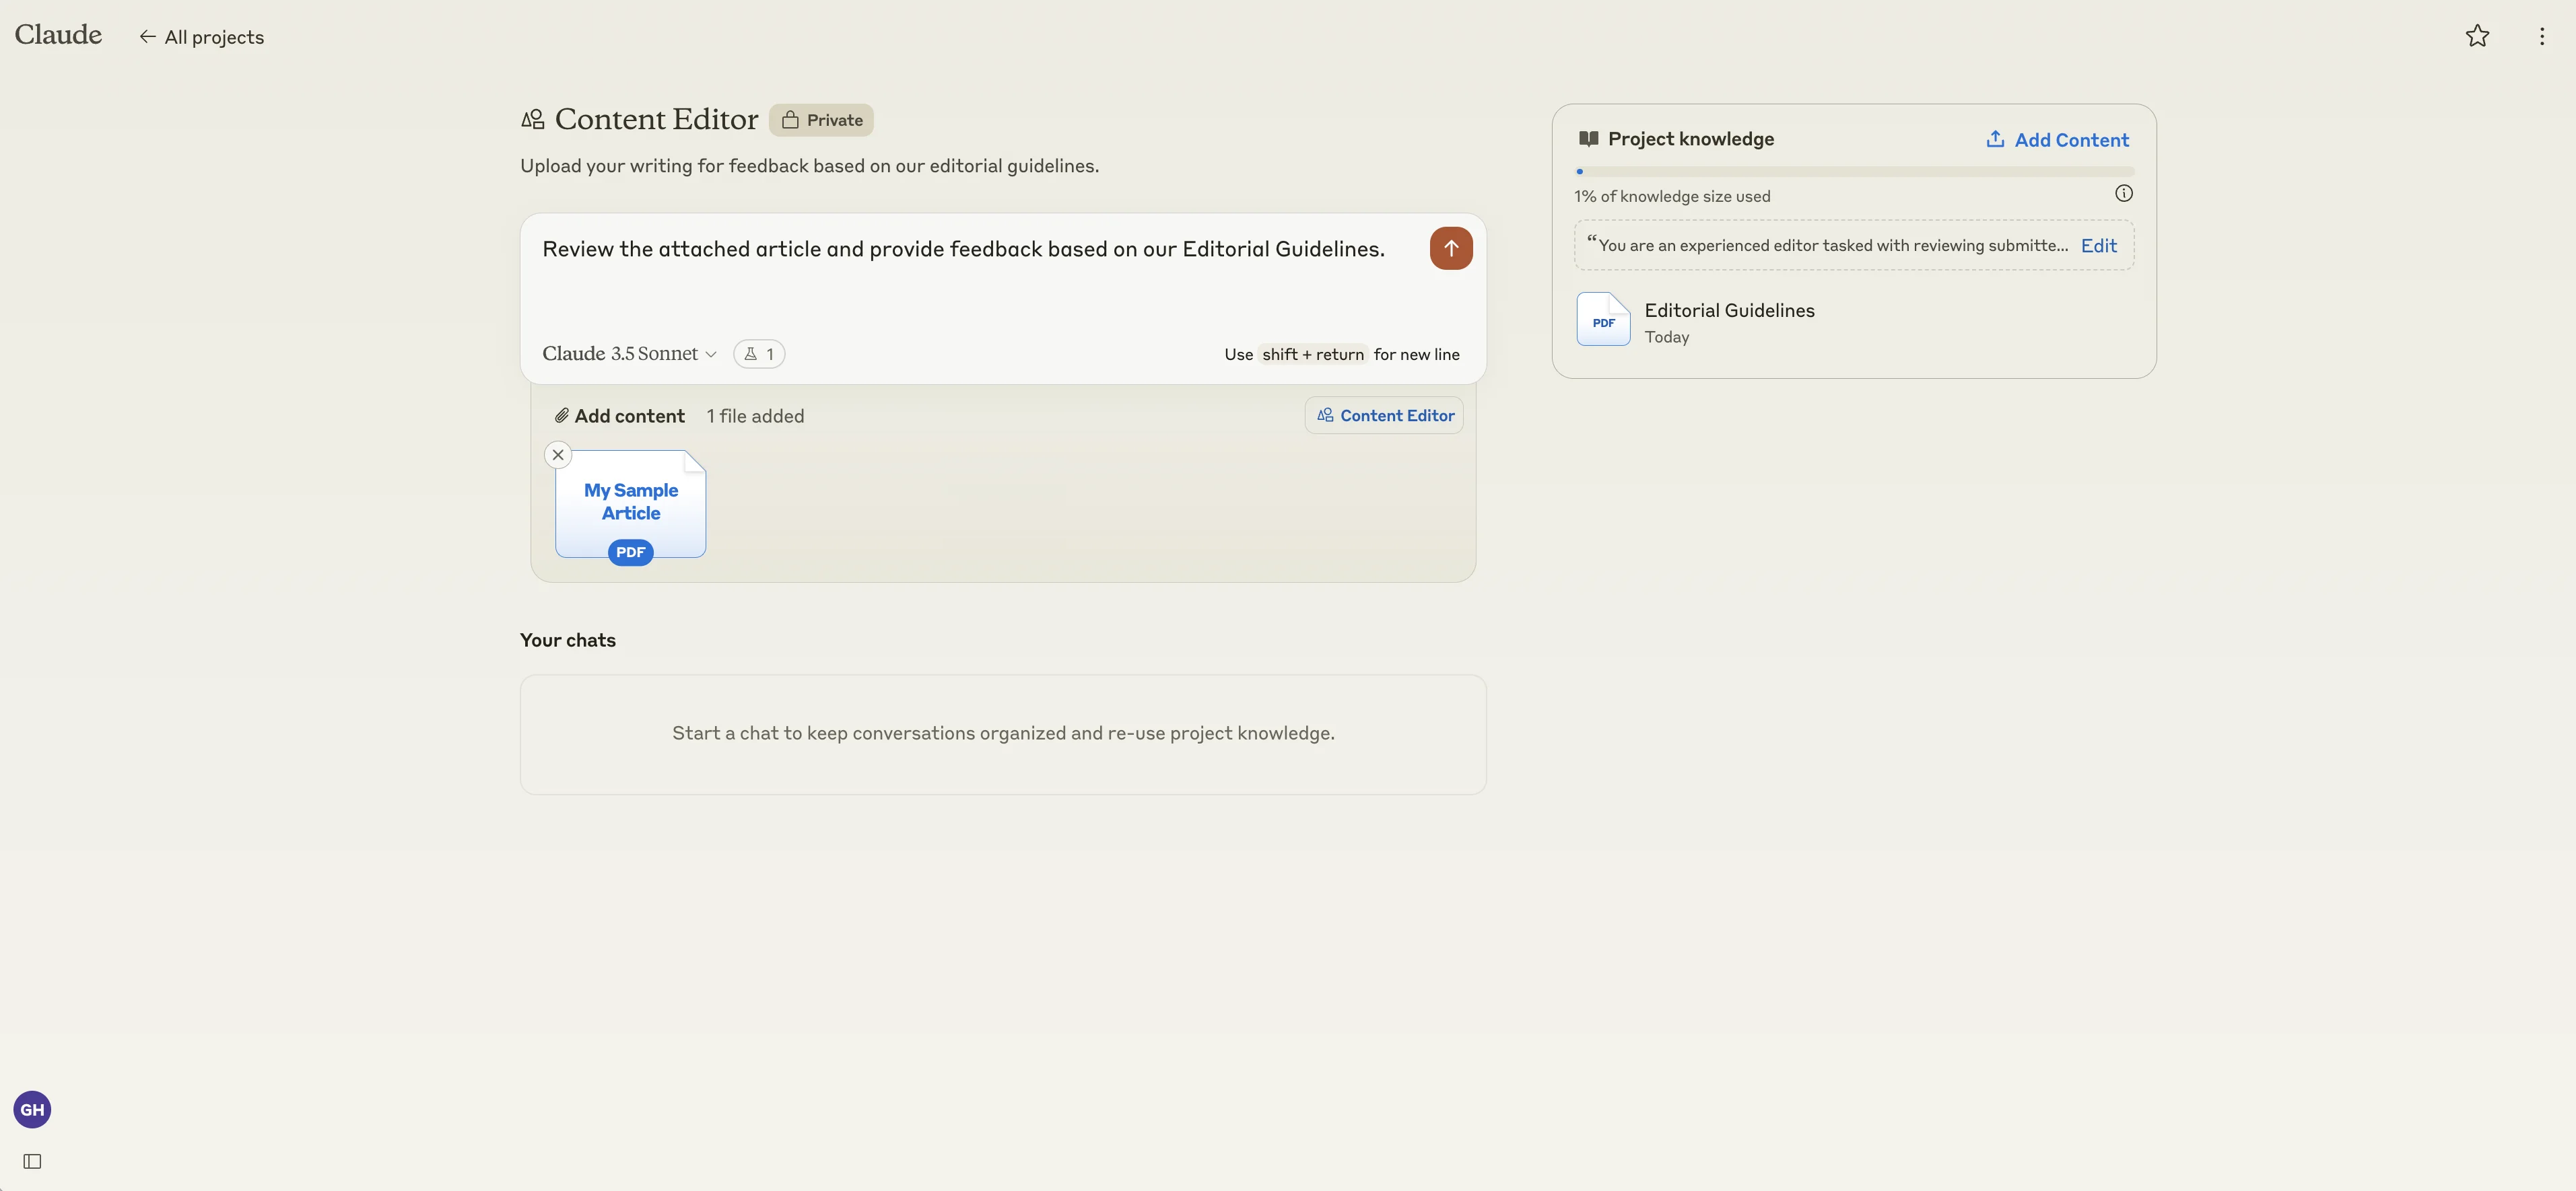Viewport: 2576px width, 1191px height.
Task: Open the GH user avatar menu
Action: 32,1109
